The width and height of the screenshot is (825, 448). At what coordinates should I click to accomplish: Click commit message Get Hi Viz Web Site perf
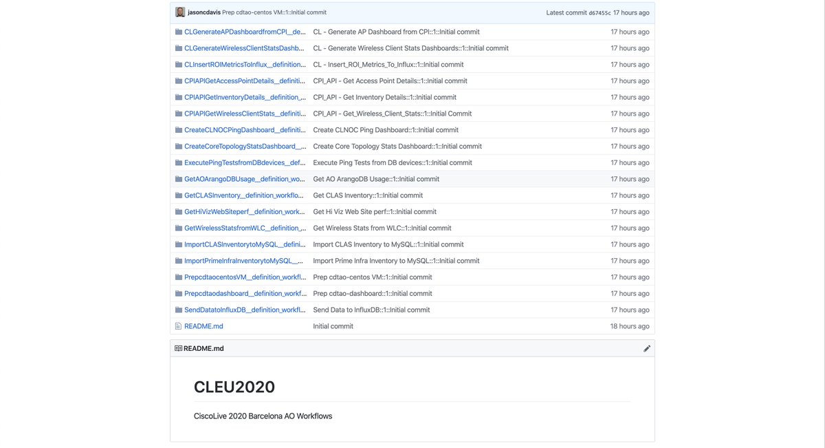[x=375, y=211]
